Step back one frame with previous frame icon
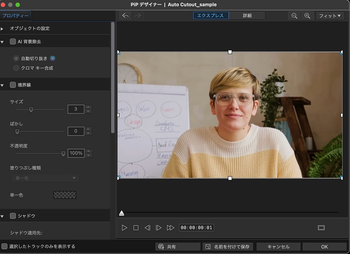 (x=147, y=227)
